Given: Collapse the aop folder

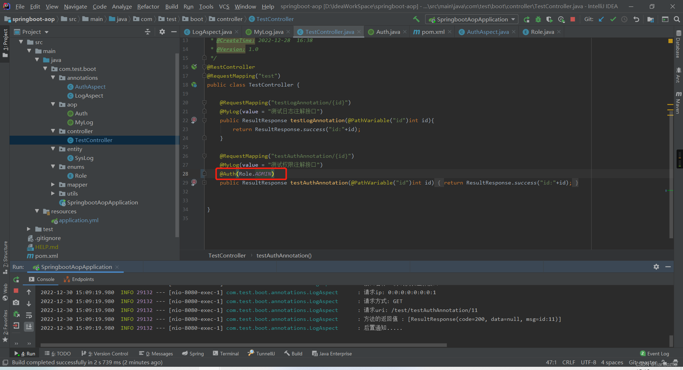Looking at the screenshot, I should pos(53,104).
